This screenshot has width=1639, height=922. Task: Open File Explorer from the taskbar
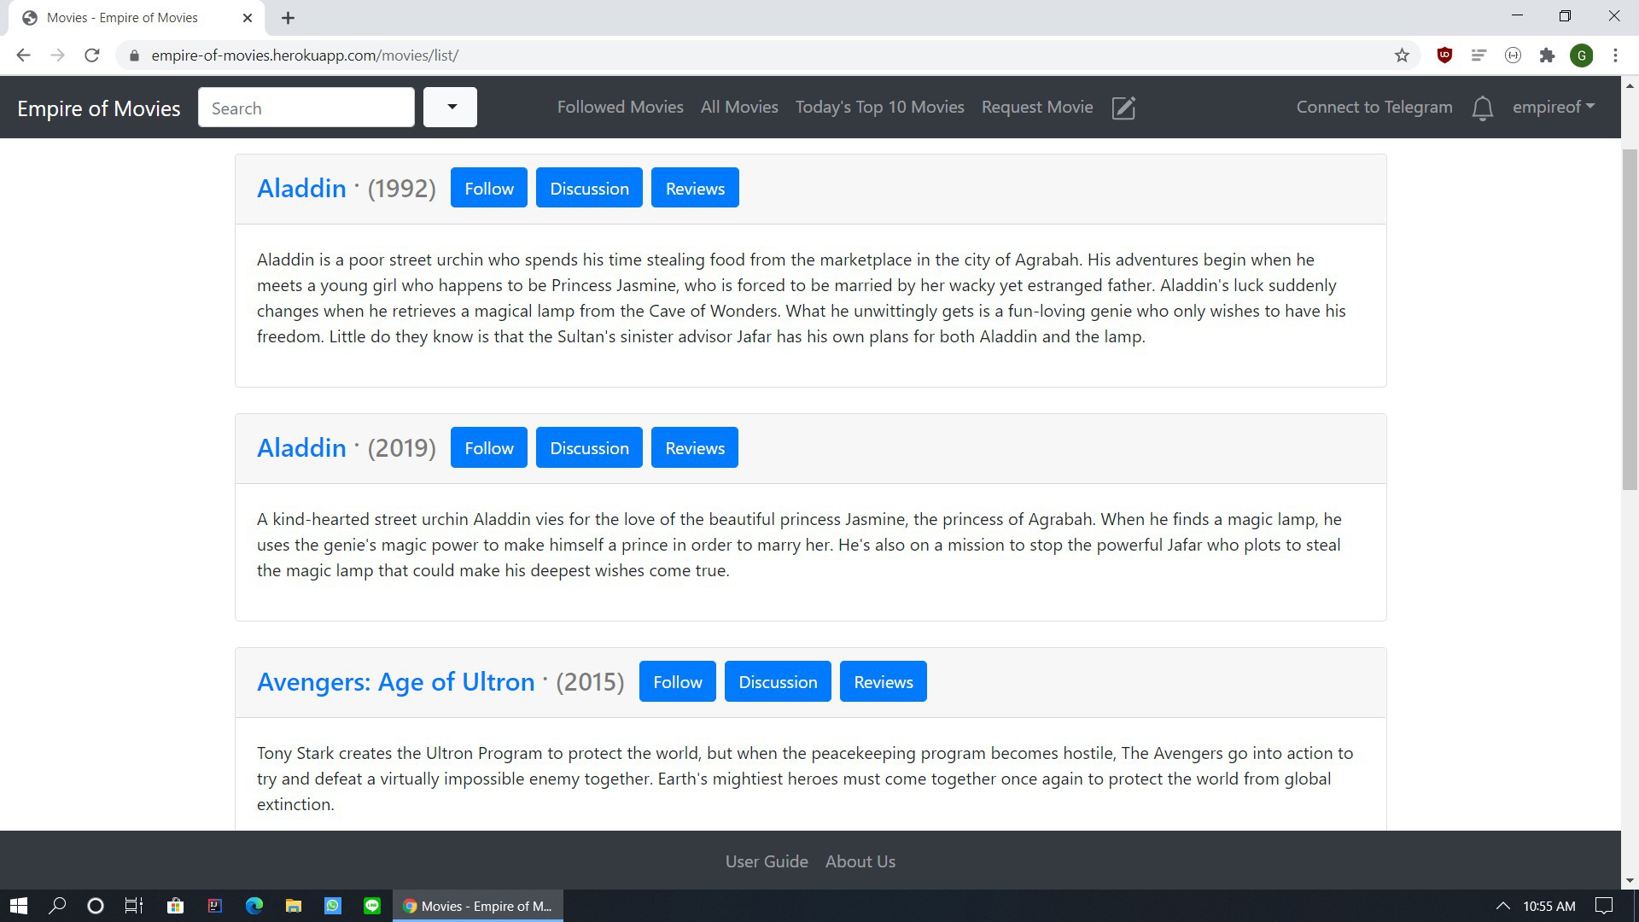point(293,906)
